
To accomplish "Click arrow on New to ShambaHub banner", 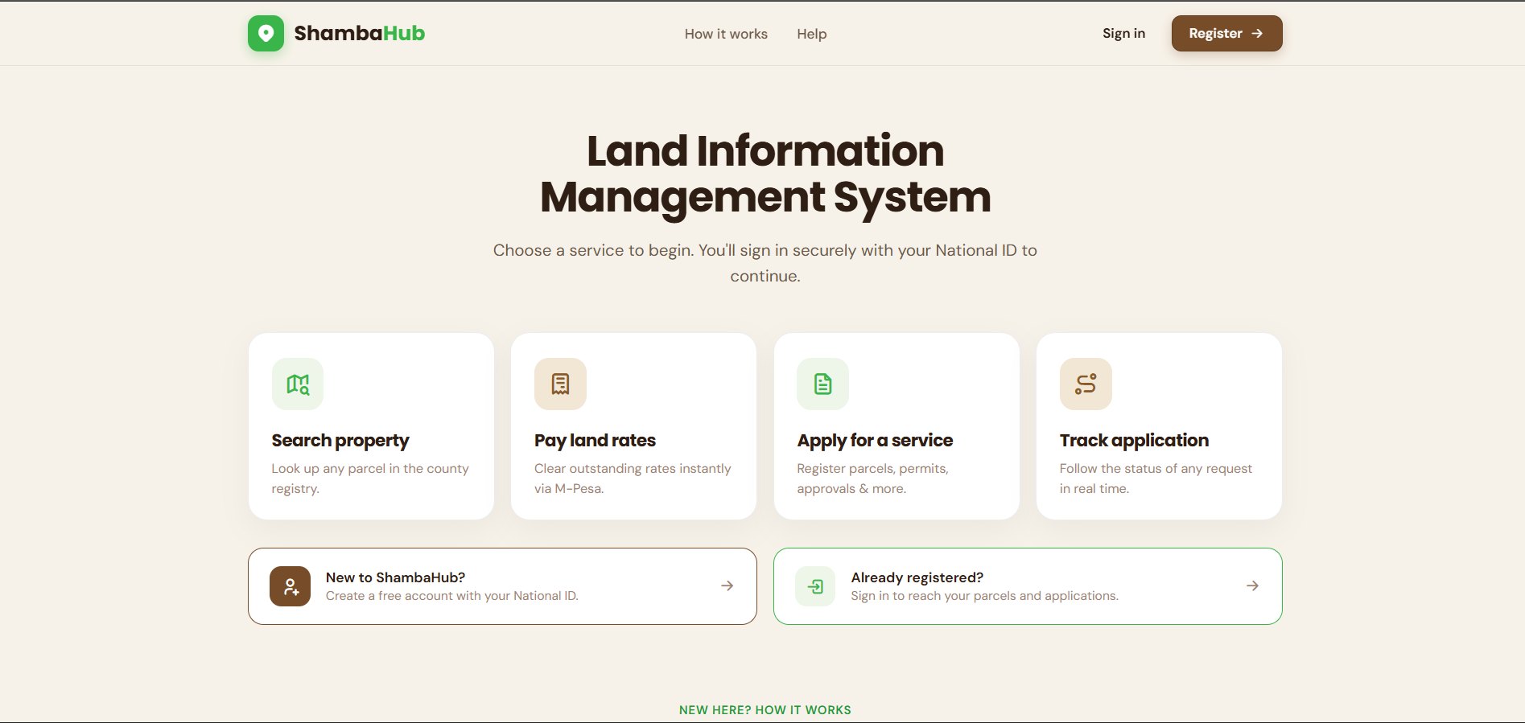I will (727, 585).
